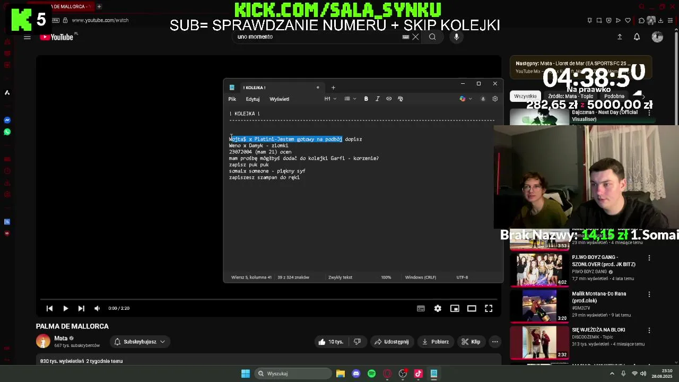Seek on the video progress bar
The image size is (679, 382).
point(269,299)
